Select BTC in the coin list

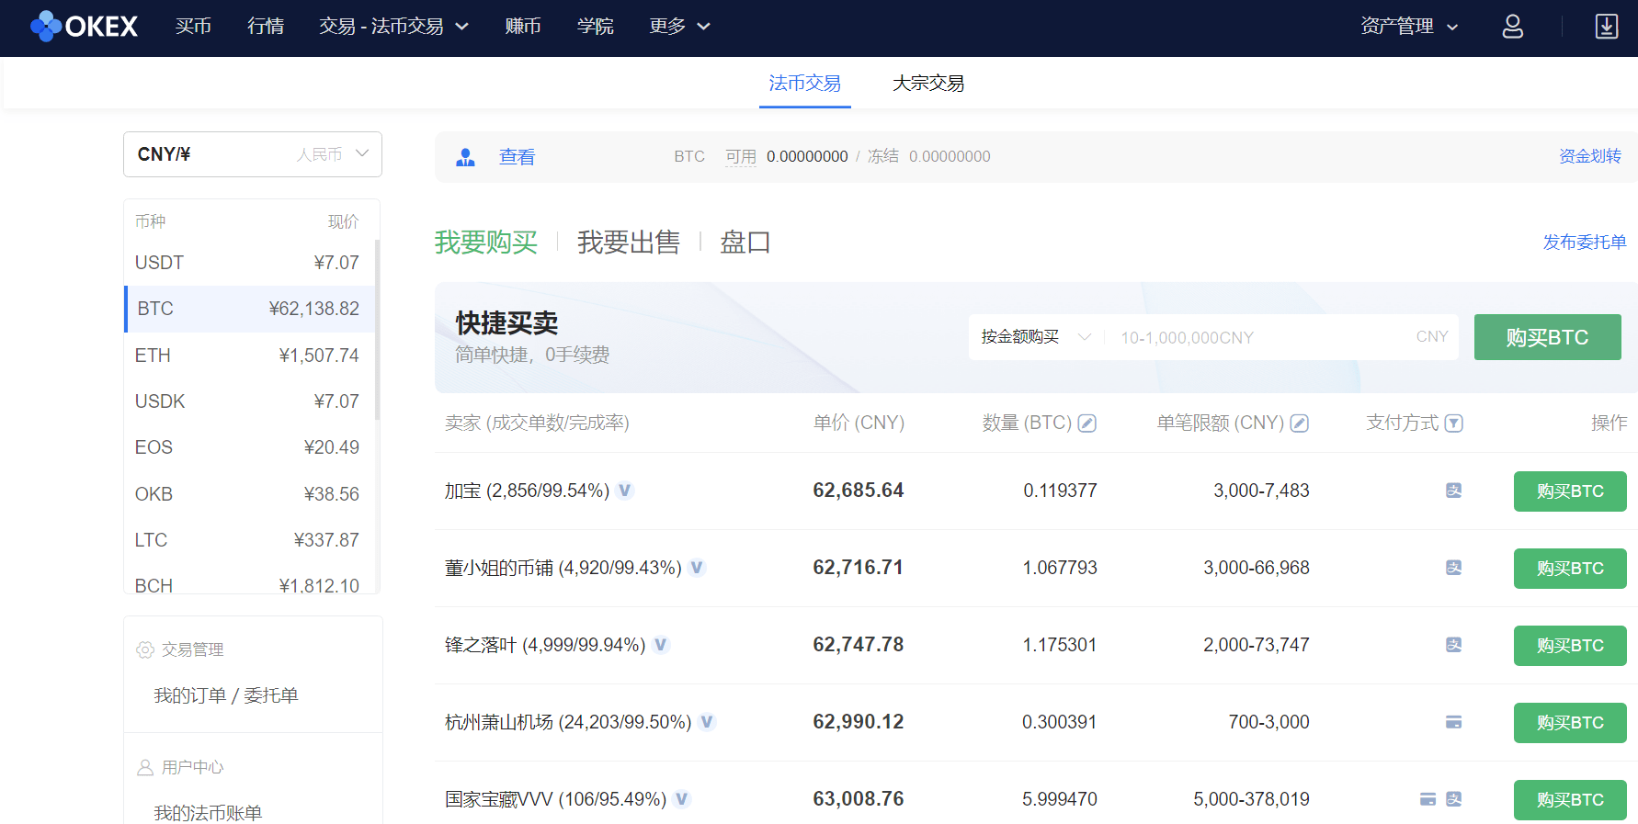(x=249, y=309)
